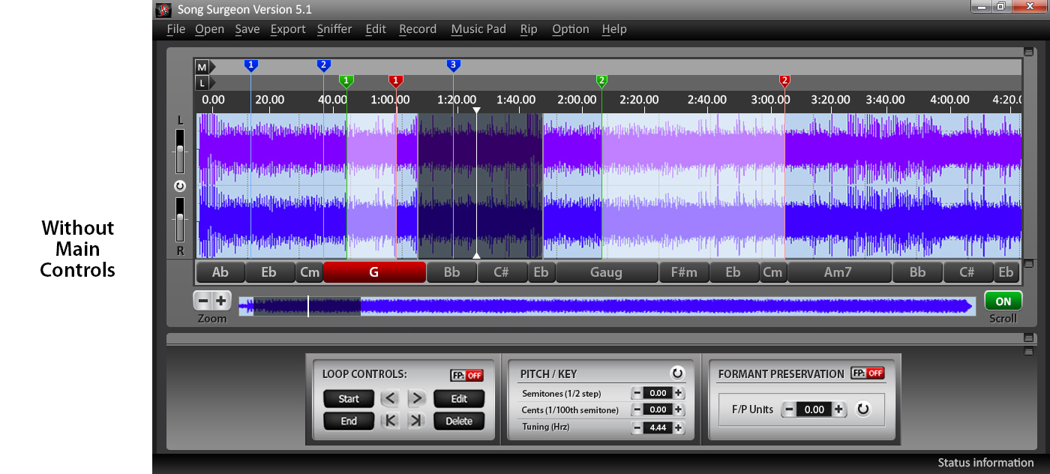Open the File menu
Screen dimensions: 1050x474
tap(176, 29)
